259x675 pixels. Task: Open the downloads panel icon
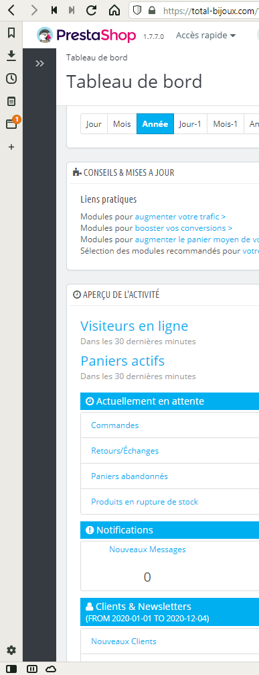tap(11, 55)
